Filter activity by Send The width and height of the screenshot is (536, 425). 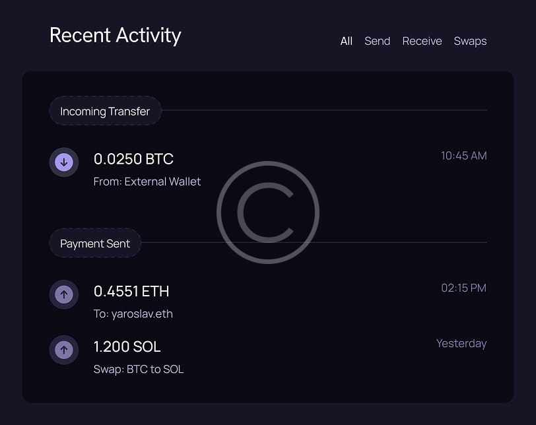pyautogui.click(x=377, y=41)
